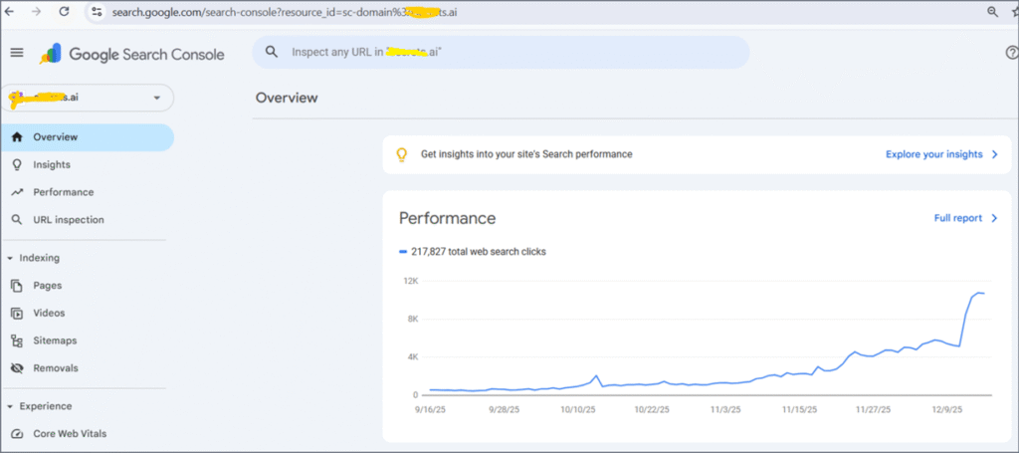
Task: Collapse the Indexing section
Action: pyautogui.click(x=10, y=258)
